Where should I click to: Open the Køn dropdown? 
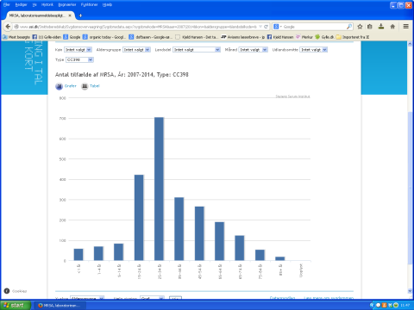tap(78, 50)
